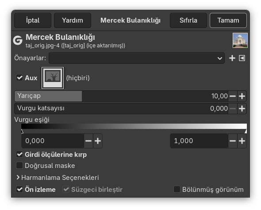
Task: Click the left threshold handle triangle
Action: tap(22, 131)
